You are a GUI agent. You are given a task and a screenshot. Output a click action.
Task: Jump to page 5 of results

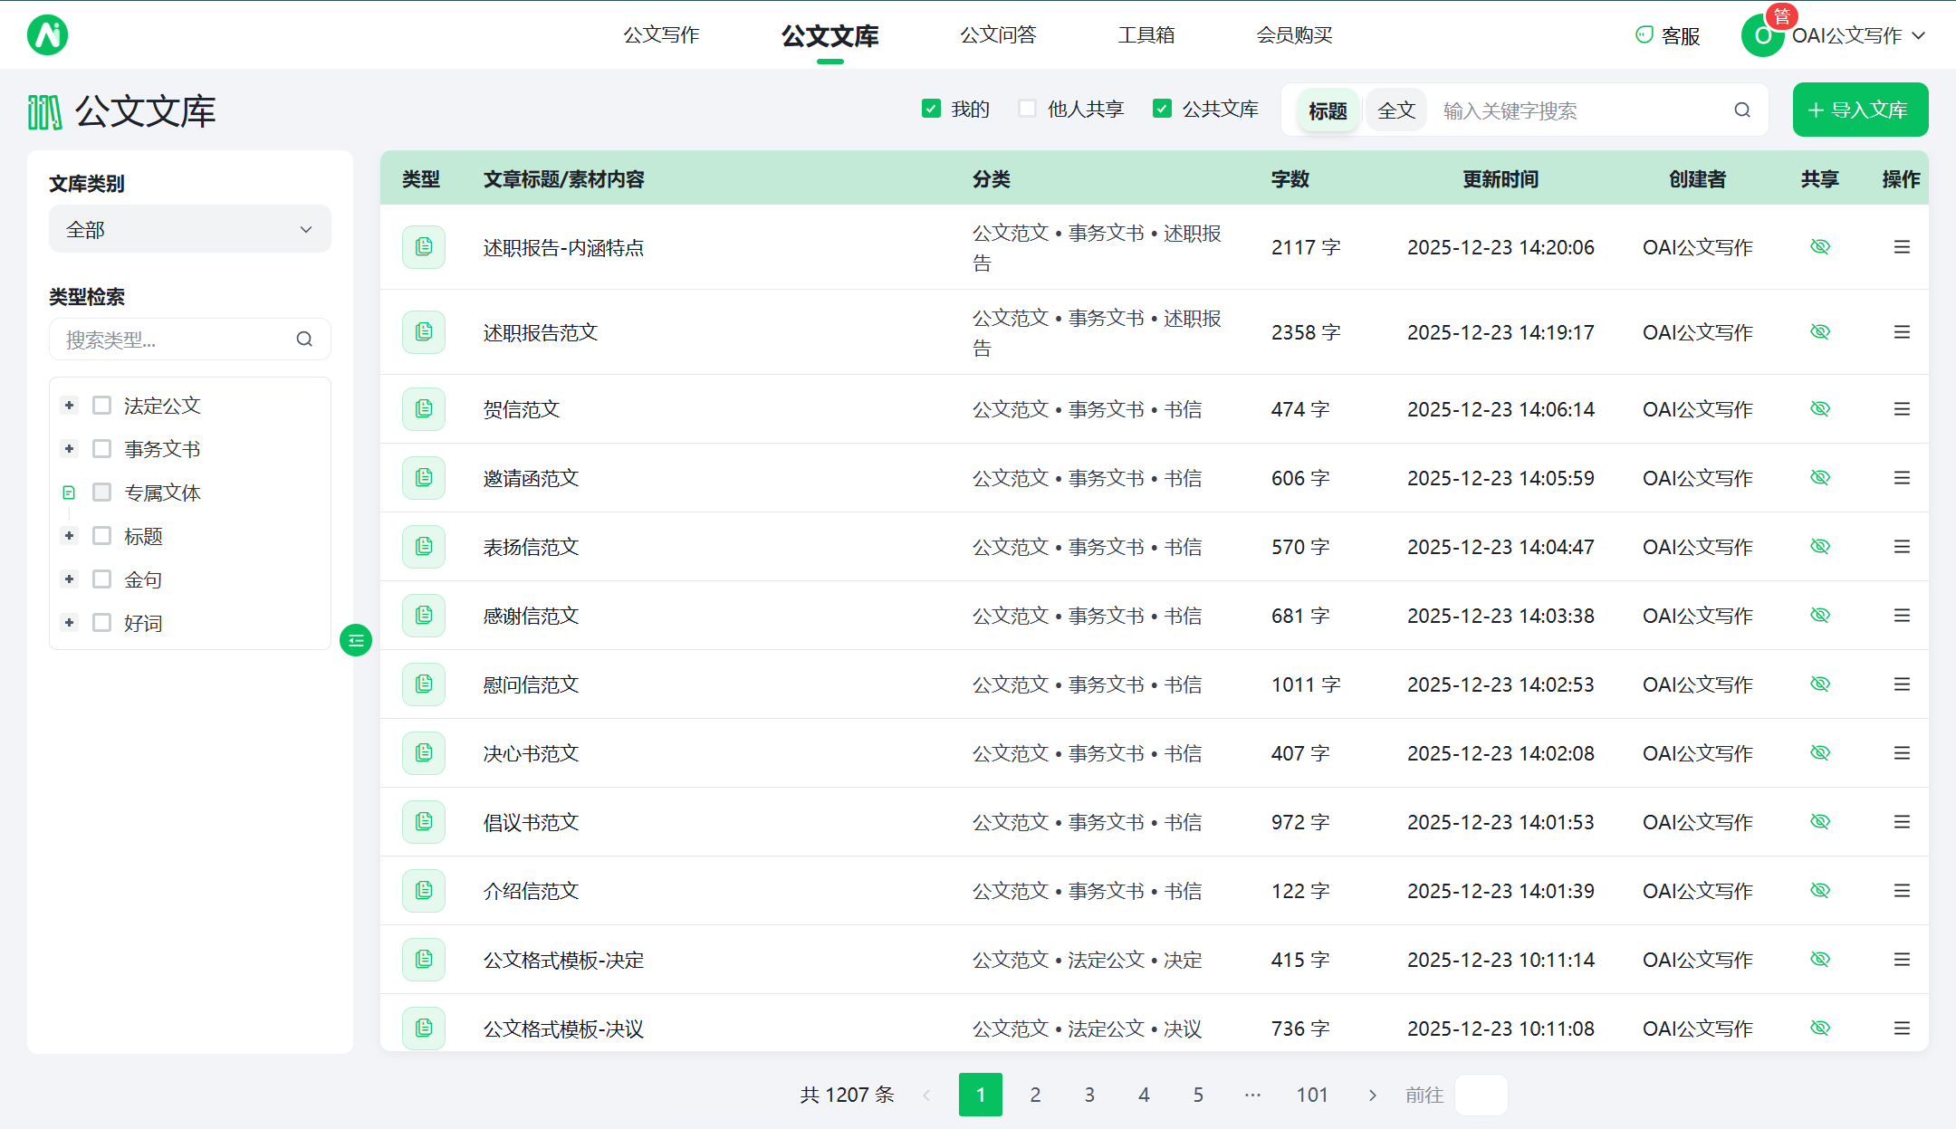tap(1197, 1094)
